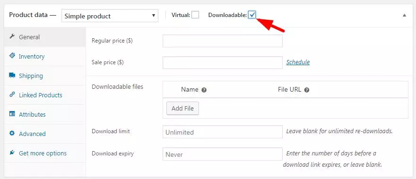Image resolution: width=416 pixels, height=179 pixels.
Task: Click the File URL column header
Action: coord(289,90)
